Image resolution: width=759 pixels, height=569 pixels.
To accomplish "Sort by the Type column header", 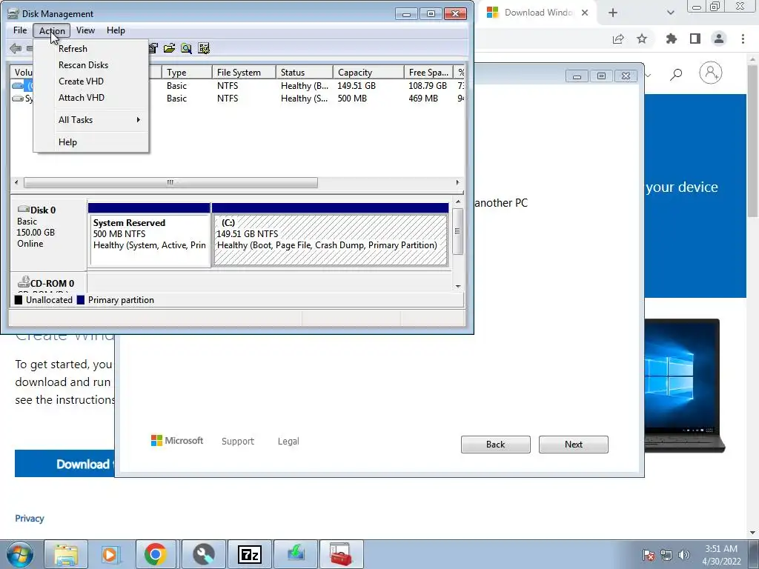I will tap(186, 73).
